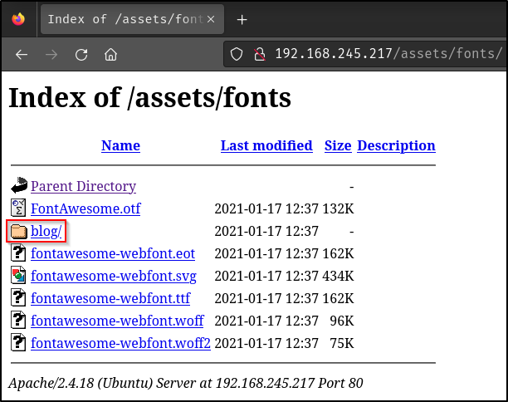Reload the page with refresh icon

coord(81,55)
